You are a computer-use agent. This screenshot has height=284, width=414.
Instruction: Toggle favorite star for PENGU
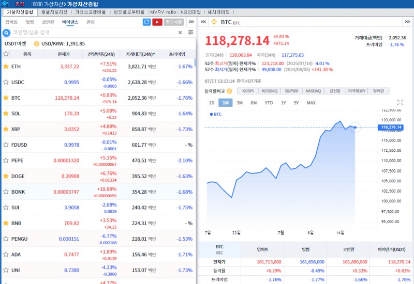point(6,239)
